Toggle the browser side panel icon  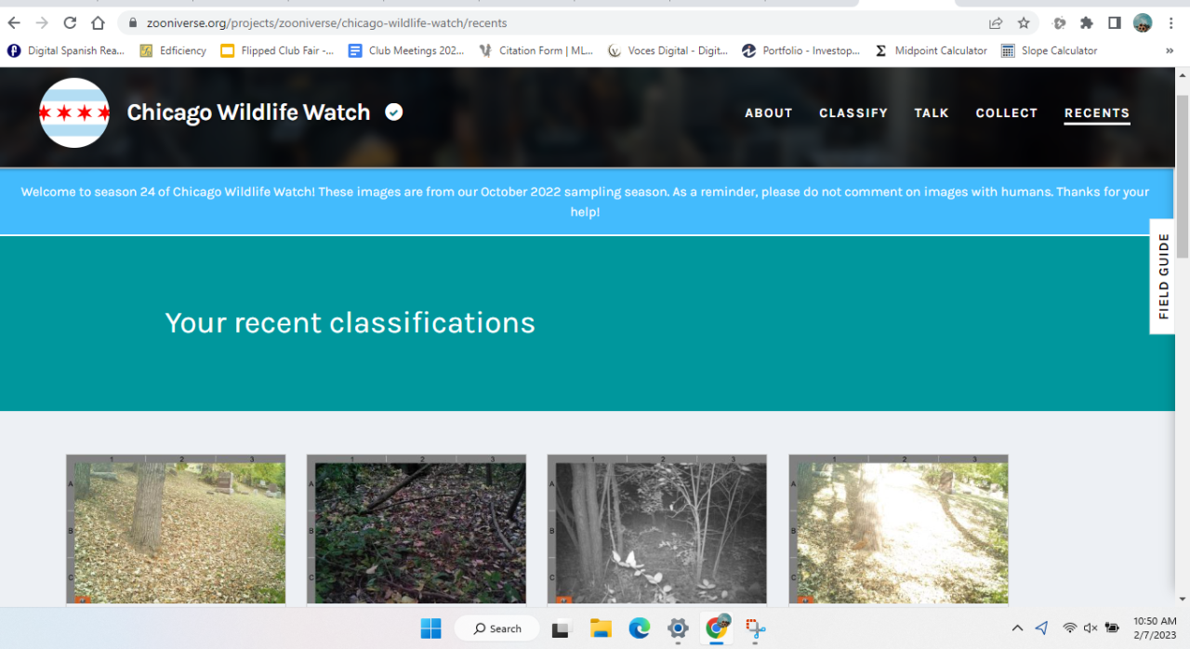[1114, 22]
